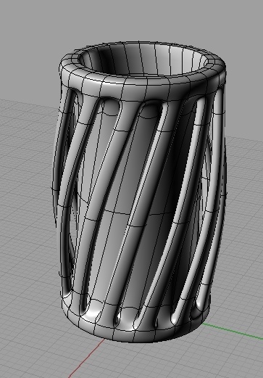This screenshot has width=263, height=378.
Task: Click the glossy highlight on the lower-left base
Action: pyautogui.click(x=93, y=314)
